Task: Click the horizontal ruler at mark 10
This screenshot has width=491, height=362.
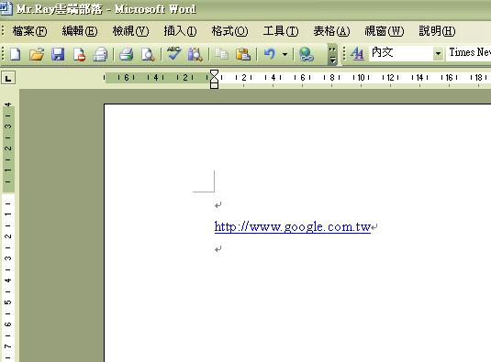Action: [361, 78]
